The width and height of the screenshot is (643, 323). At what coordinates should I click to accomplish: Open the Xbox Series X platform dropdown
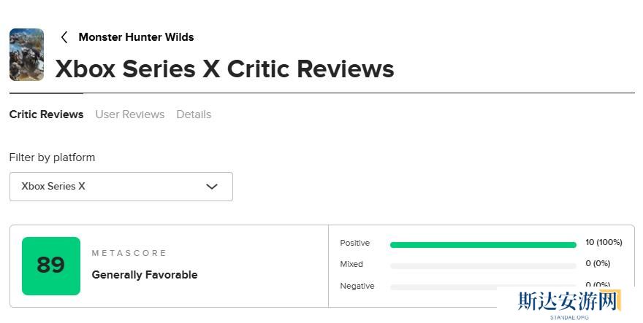121,187
